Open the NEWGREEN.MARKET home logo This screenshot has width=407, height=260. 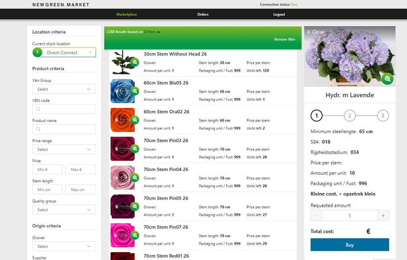click(x=61, y=5)
